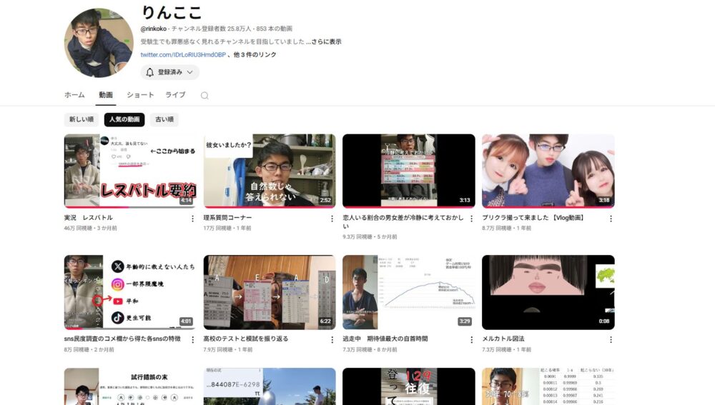Click the レスバトル要約 video thumbnail
715x405 pixels.
pyautogui.click(x=130, y=171)
